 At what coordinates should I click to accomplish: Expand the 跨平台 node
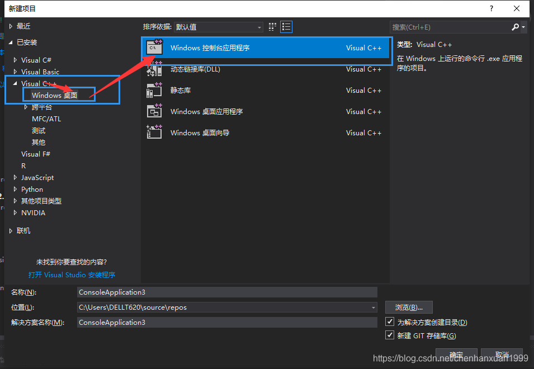pyautogui.click(x=26, y=107)
